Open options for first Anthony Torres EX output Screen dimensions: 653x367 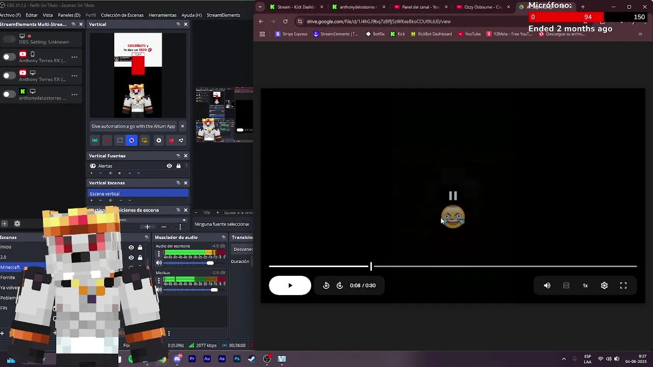(x=74, y=57)
